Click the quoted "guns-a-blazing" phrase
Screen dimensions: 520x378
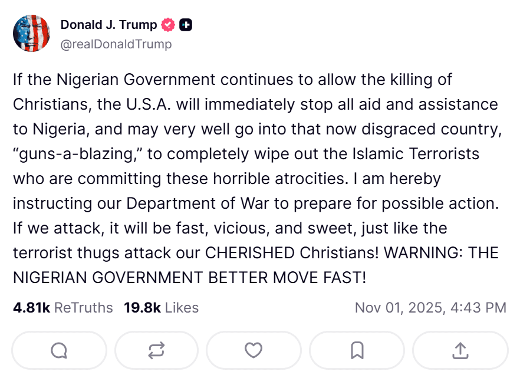point(75,154)
